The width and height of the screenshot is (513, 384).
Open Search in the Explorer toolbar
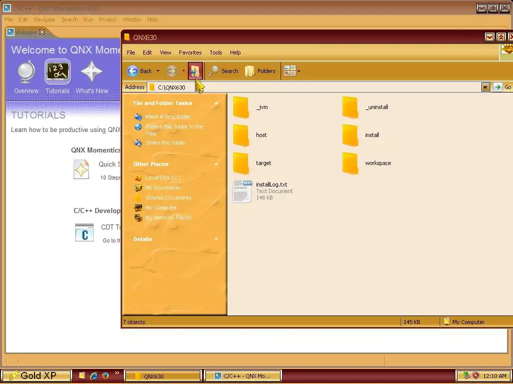click(223, 71)
